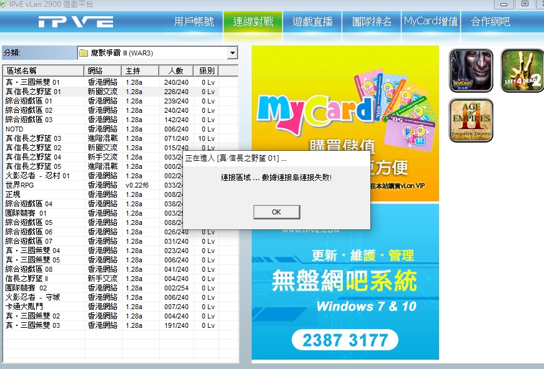Minimize the IPvE vLan window
The image size is (544, 369).
click(504, 4)
